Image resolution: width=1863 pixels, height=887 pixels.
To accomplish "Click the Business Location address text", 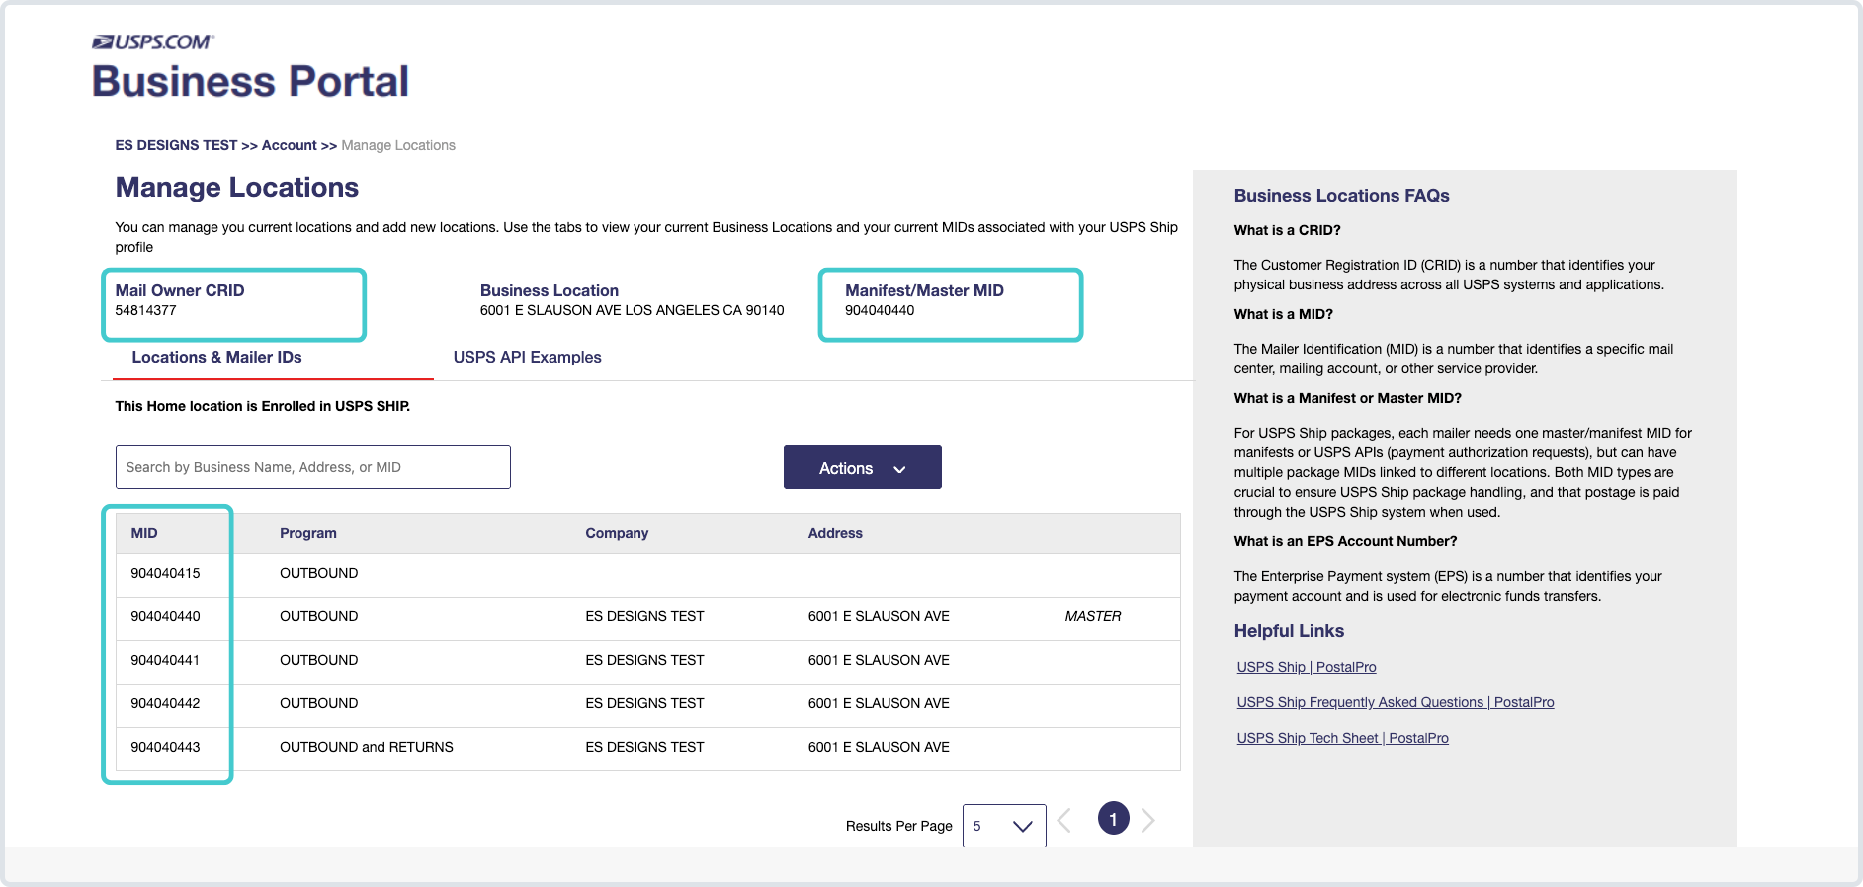I will [633, 310].
